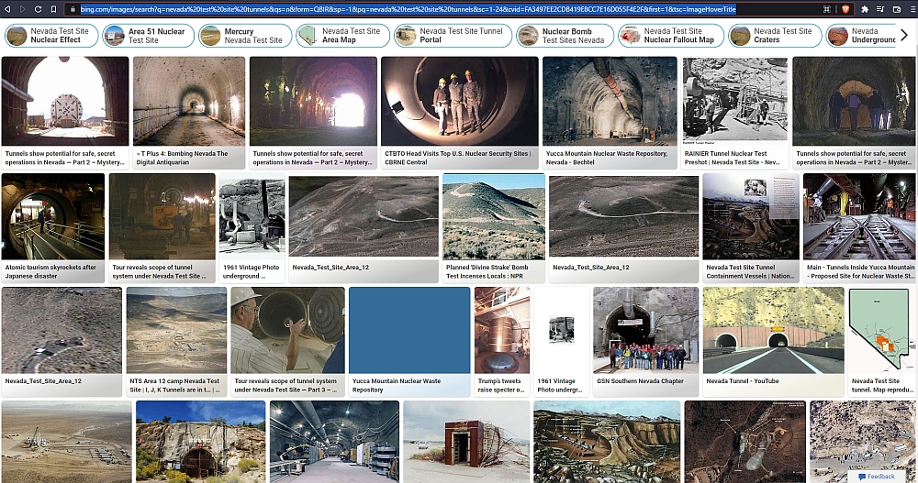Go back with the browser back arrow

coord(8,9)
